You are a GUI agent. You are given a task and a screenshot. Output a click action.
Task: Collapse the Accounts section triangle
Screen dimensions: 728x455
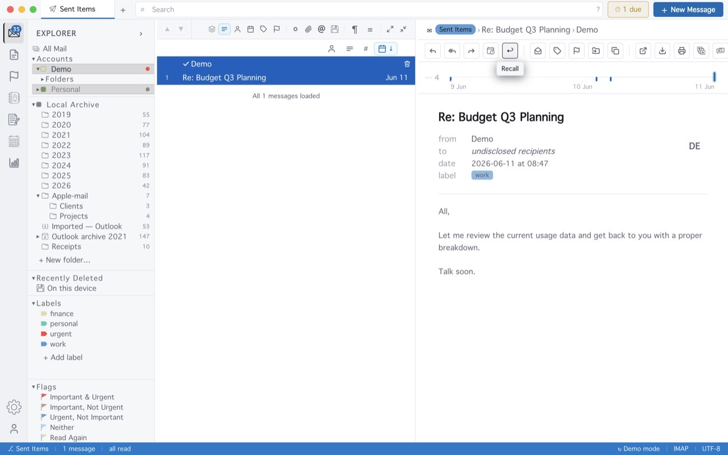pyautogui.click(x=34, y=59)
